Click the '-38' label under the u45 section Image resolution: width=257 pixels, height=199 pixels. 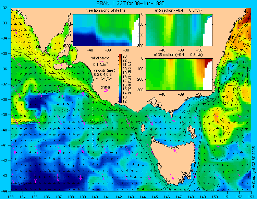pyautogui.click(x=199, y=50)
